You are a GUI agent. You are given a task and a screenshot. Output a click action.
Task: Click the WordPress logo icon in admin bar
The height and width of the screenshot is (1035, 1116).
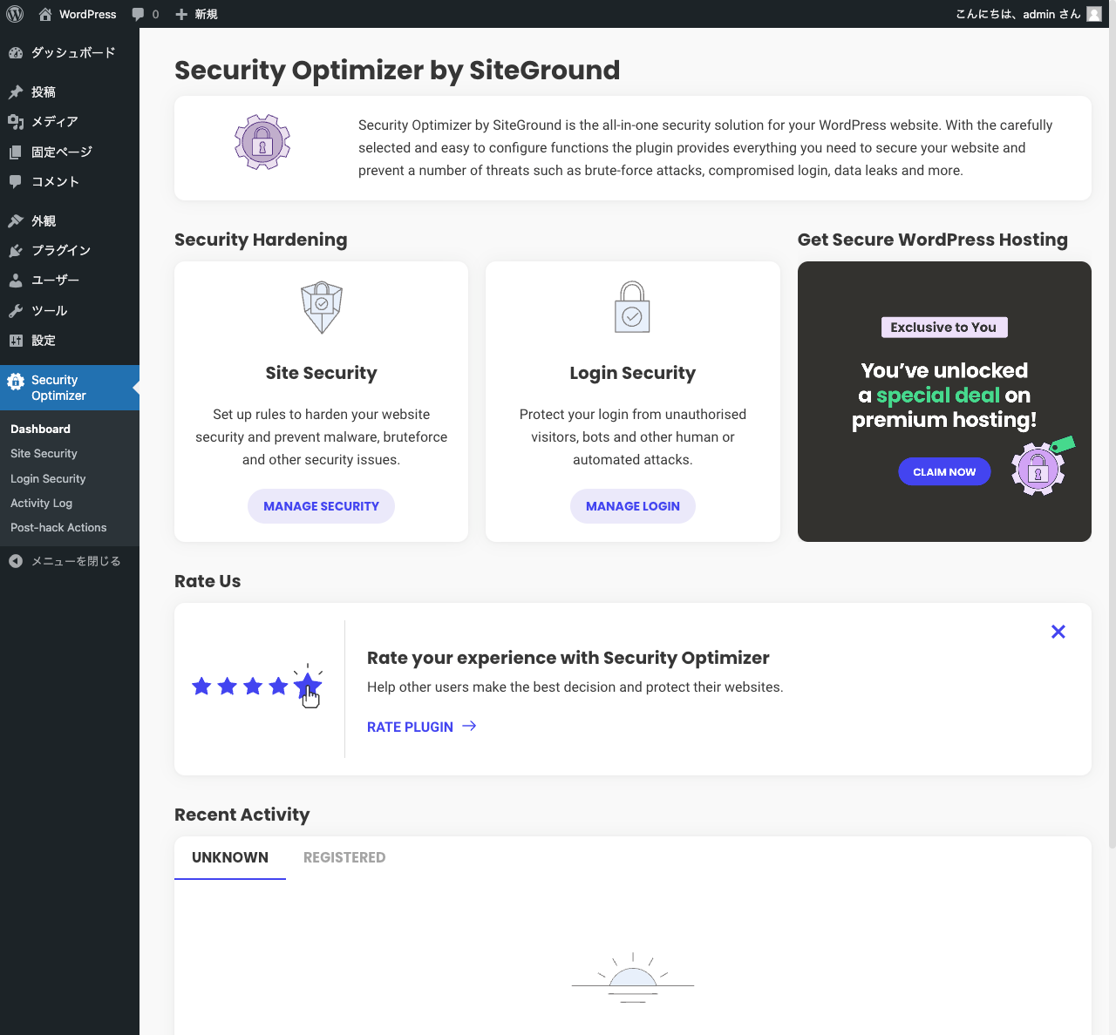pos(15,14)
